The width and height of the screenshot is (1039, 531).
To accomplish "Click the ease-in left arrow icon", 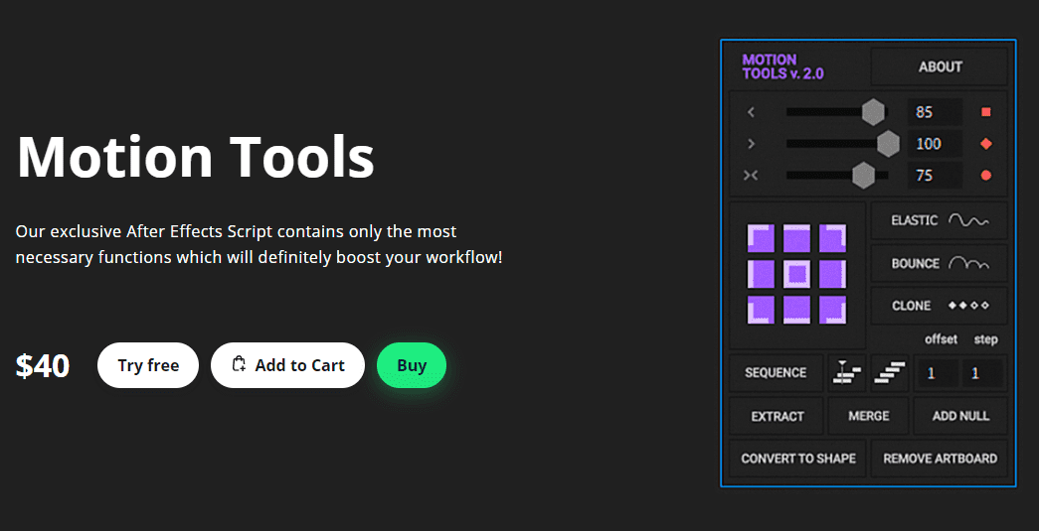I will pyautogui.click(x=752, y=112).
